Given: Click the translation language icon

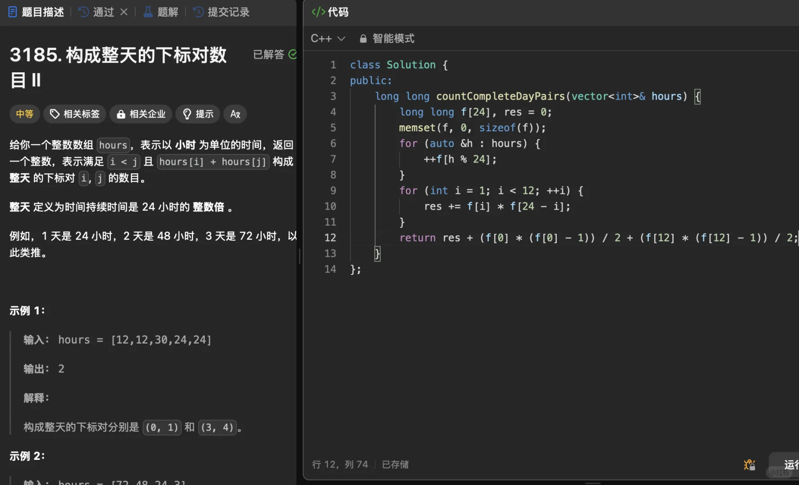Looking at the screenshot, I should coord(235,114).
